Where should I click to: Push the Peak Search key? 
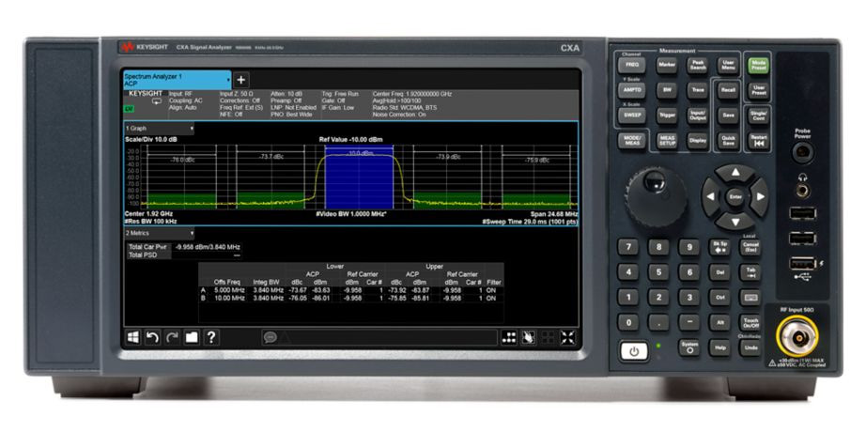[698, 65]
